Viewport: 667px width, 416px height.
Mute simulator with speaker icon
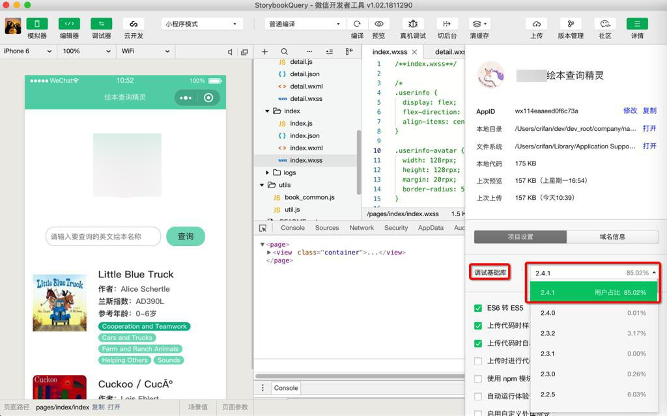pyautogui.click(x=230, y=52)
